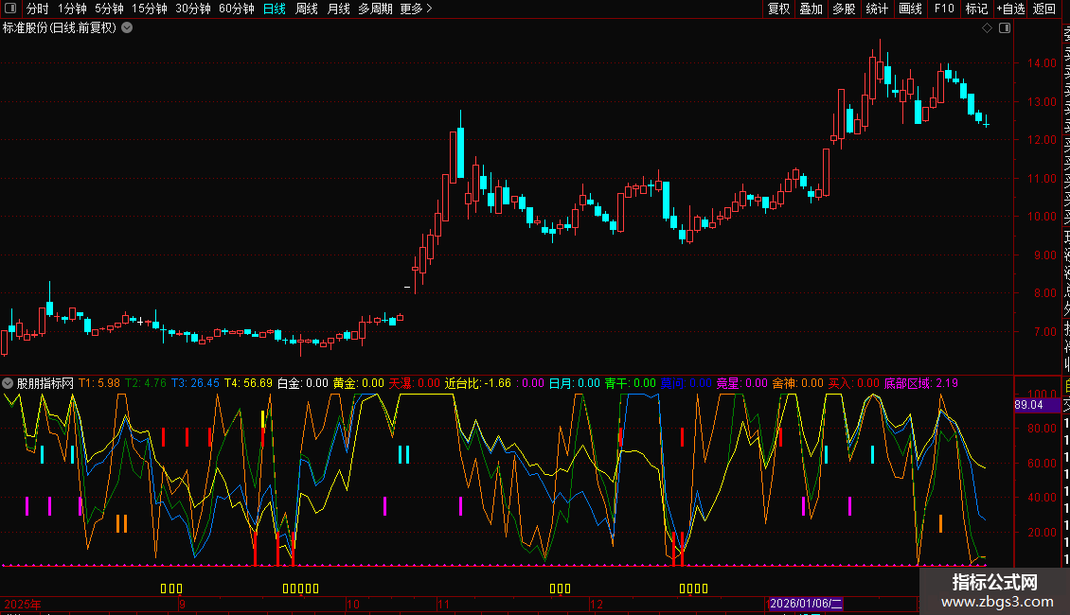Expand the 股朋指标网 indicator dropdown arrow
1070x615 pixels.
click(8, 384)
